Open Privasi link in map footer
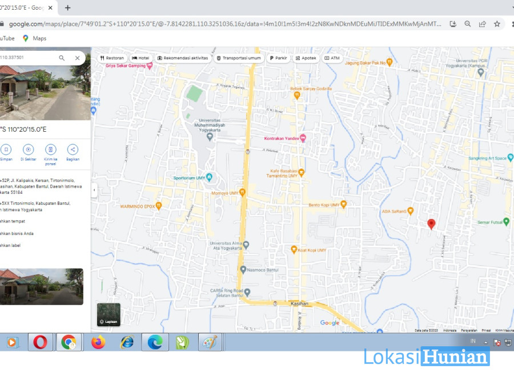The image size is (514, 385). [486, 330]
